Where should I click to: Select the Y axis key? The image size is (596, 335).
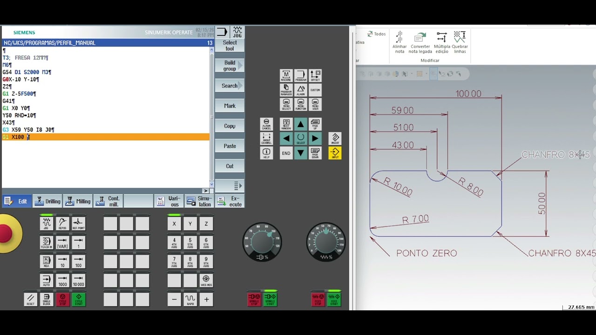pos(190,224)
